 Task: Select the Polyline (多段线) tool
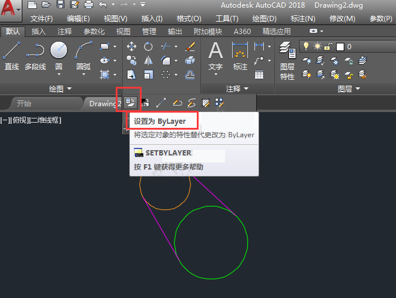(x=35, y=56)
